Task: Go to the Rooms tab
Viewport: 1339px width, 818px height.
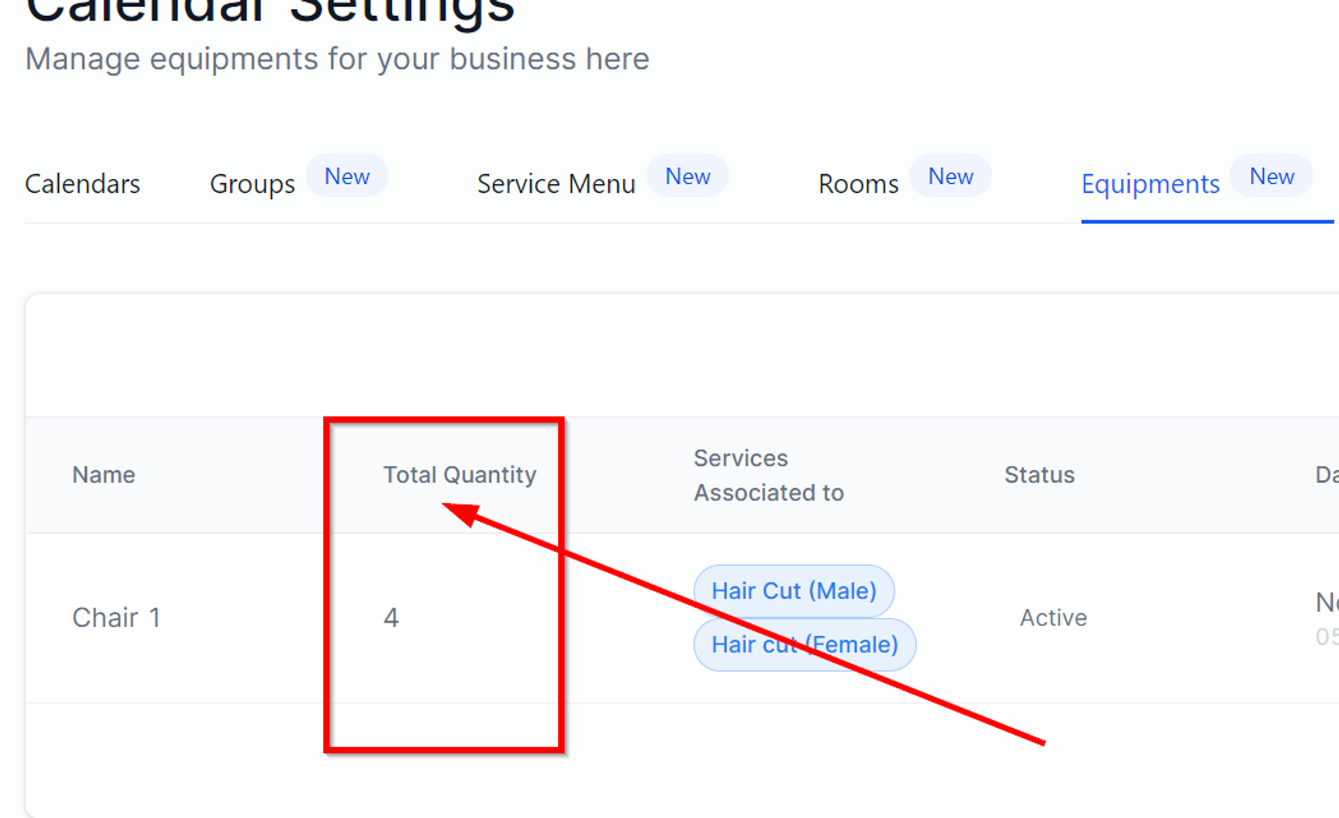Action: pyautogui.click(x=858, y=183)
